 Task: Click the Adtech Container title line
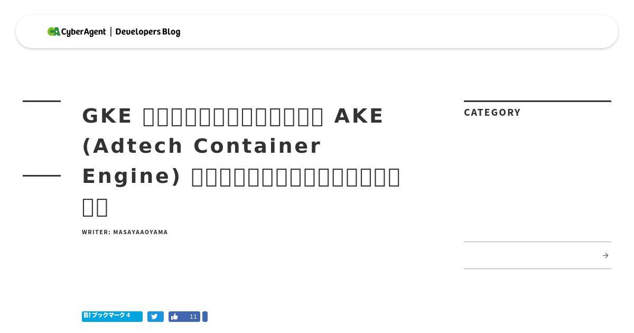point(202,146)
